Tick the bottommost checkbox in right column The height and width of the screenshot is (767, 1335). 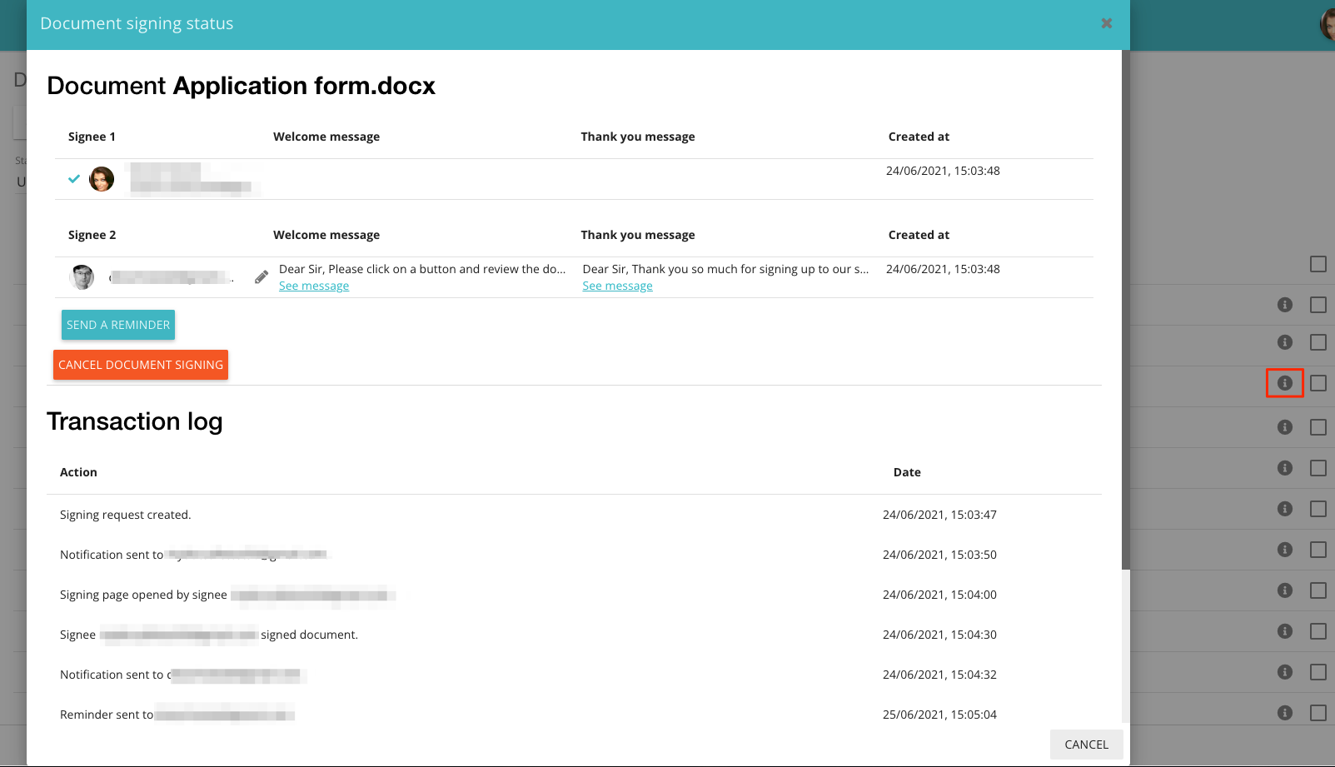[1318, 713]
